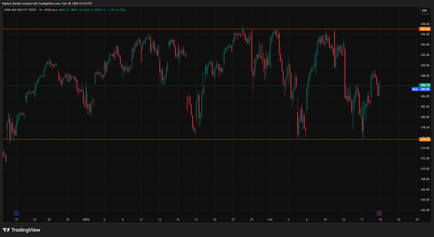
Task: Click the O684.21 open price value
Action: tap(64, 10)
